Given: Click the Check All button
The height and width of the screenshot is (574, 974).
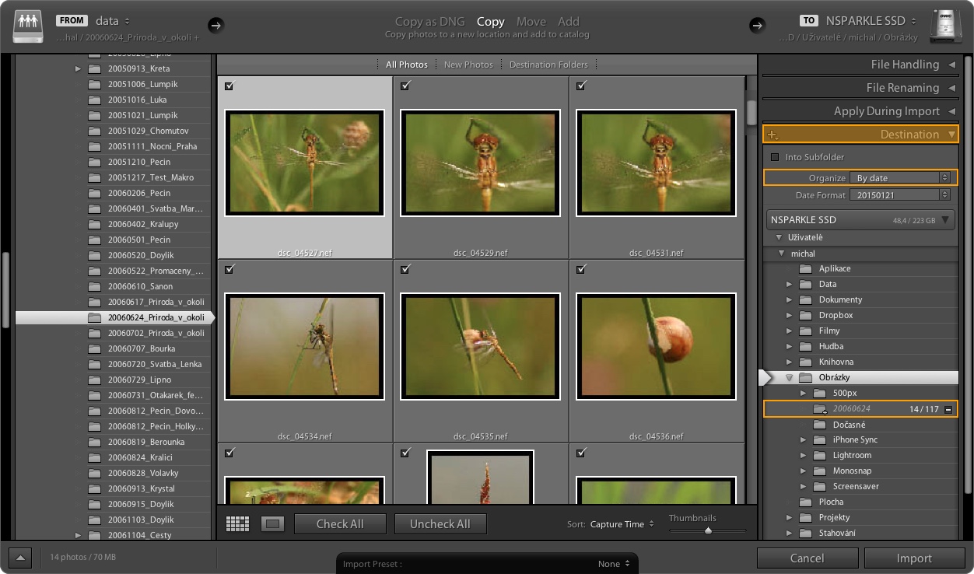Looking at the screenshot, I should pos(340,524).
